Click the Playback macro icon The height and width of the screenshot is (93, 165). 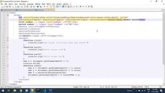point(86,6)
